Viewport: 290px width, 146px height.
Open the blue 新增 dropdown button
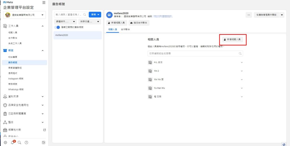click(x=95, y=15)
